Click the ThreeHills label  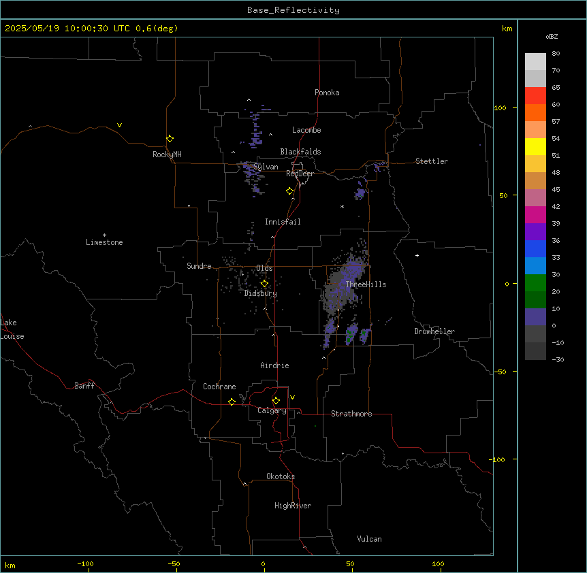point(366,284)
